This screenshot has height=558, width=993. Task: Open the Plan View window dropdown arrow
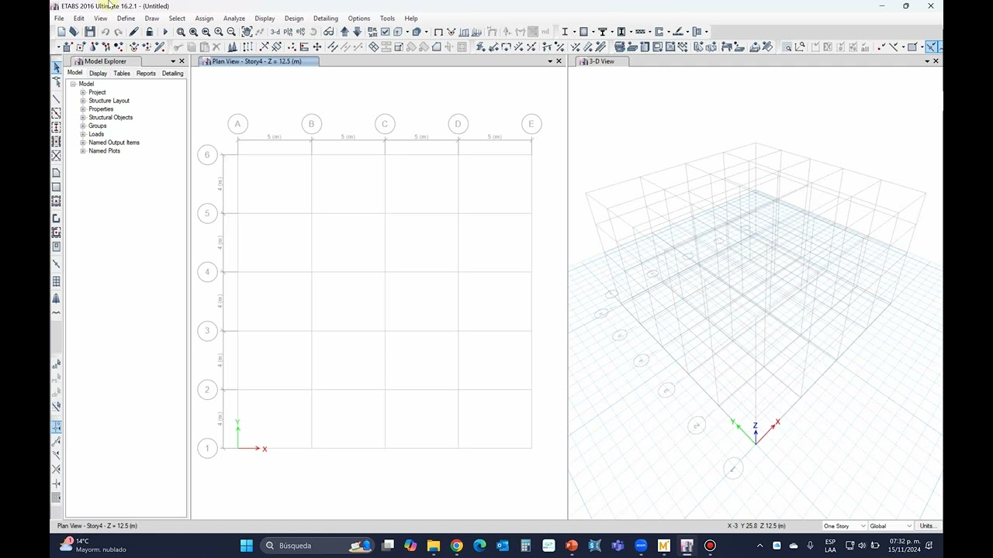[550, 61]
